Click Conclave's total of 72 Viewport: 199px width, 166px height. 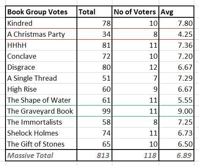pos(94,56)
